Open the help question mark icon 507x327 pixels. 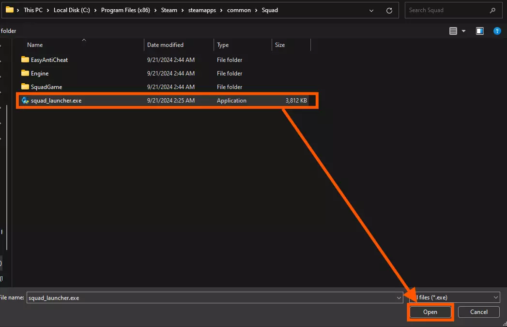click(x=497, y=31)
